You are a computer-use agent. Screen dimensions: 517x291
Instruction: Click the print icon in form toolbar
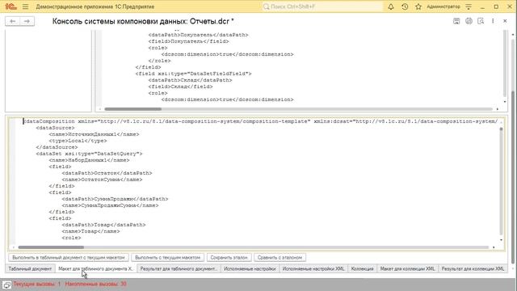pyautogui.click(x=469, y=21)
